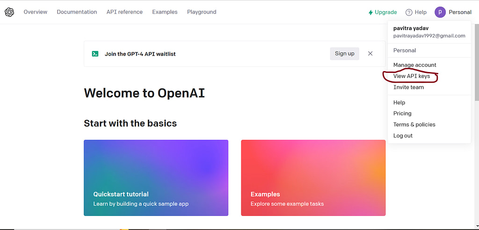The height and width of the screenshot is (230, 479).
Task: Open the Playground tab
Action: [202, 12]
